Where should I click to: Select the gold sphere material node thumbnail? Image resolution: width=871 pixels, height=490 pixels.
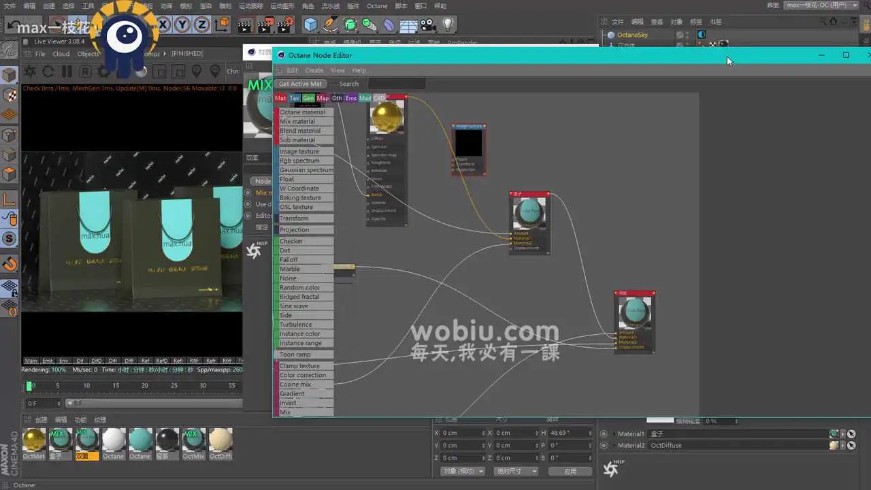tap(387, 117)
